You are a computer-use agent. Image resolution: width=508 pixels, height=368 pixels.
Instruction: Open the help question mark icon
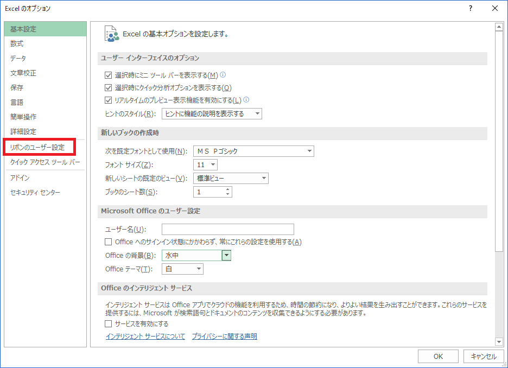point(471,9)
